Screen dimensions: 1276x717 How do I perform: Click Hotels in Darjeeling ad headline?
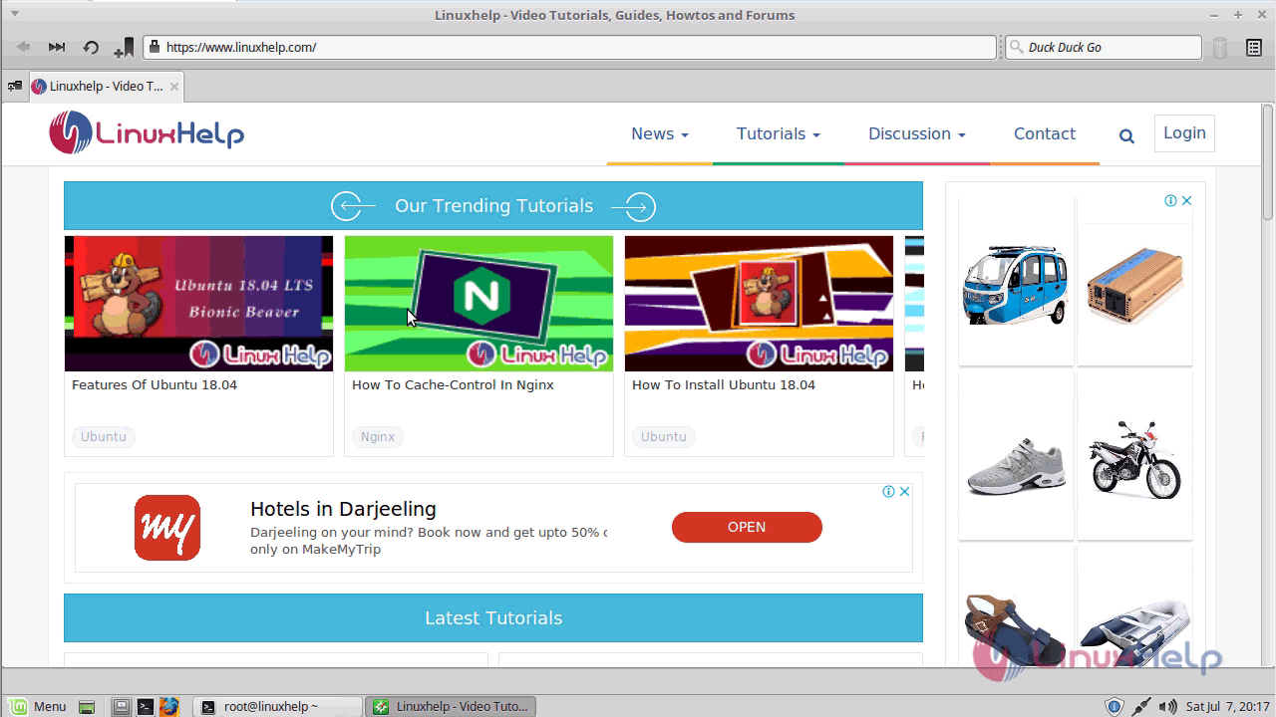[x=343, y=509]
